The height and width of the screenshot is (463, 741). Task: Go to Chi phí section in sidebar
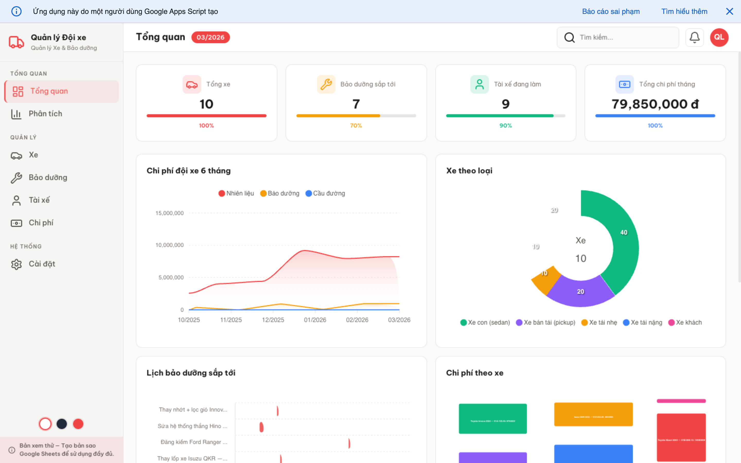pos(41,222)
